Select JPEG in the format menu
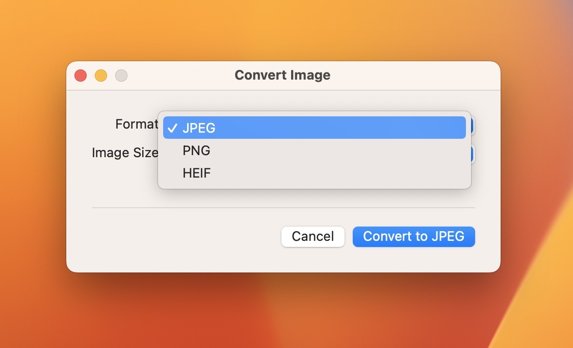This screenshot has width=573, height=348. (314, 128)
